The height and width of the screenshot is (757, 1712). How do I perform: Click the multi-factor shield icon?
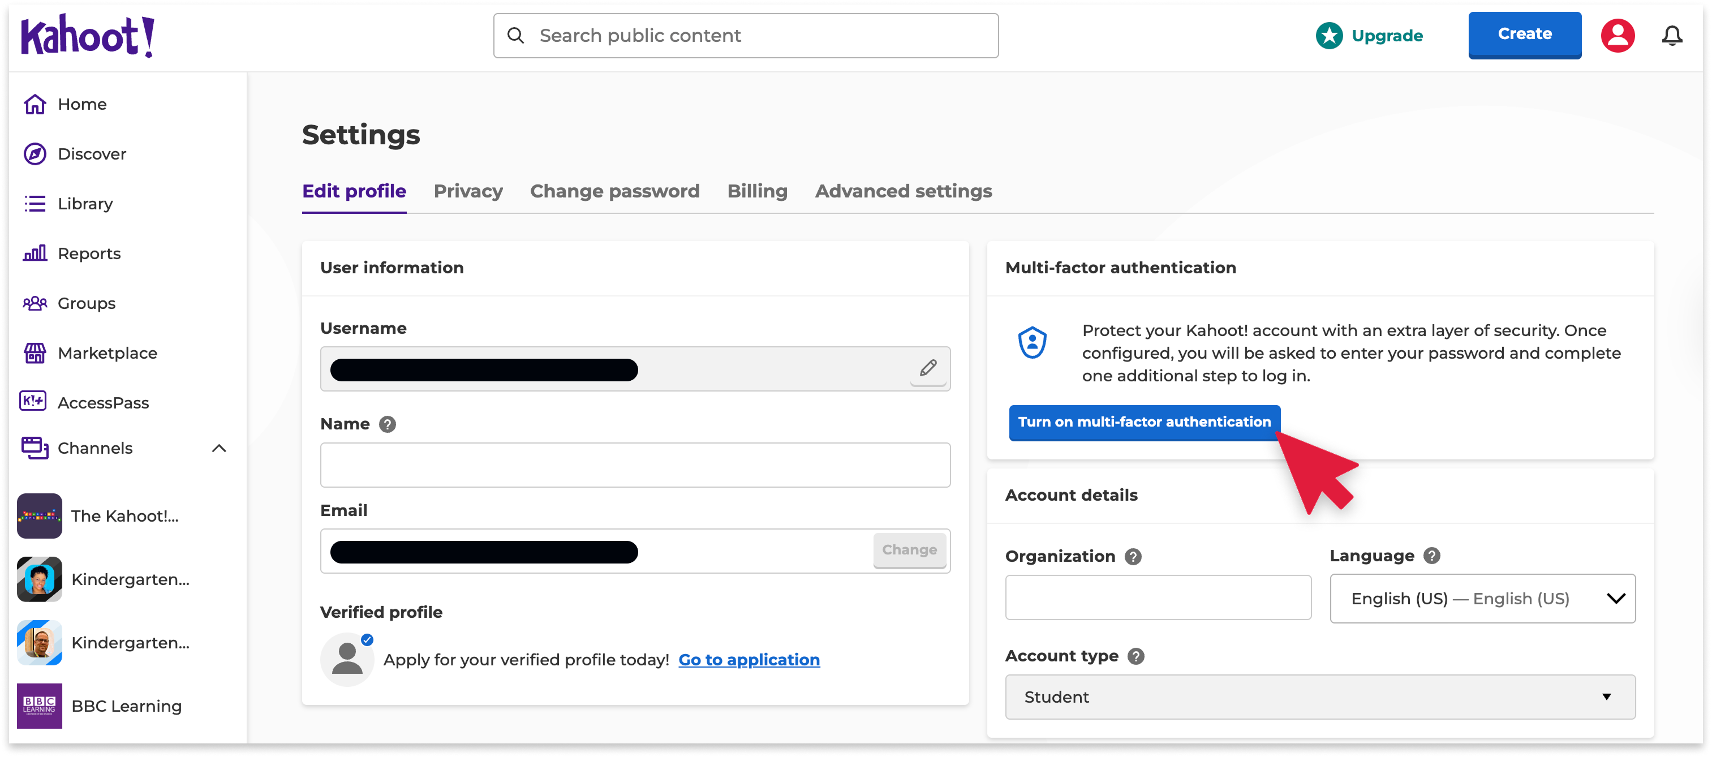(1032, 342)
